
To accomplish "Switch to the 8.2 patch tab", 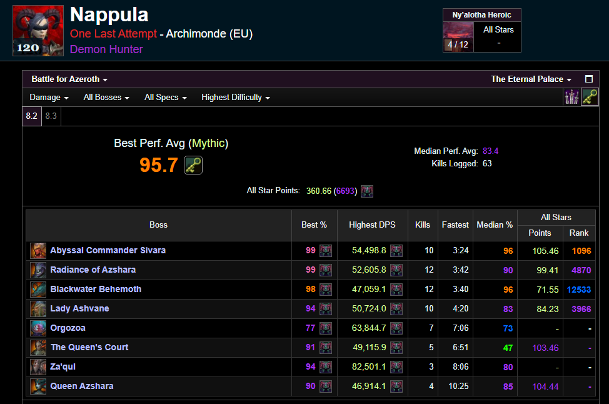I will tap(31, 116).
